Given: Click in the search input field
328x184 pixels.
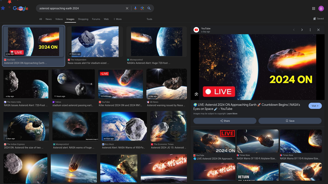Looking at the screenshot, I should pyautogui.click(x=81, y=8).
